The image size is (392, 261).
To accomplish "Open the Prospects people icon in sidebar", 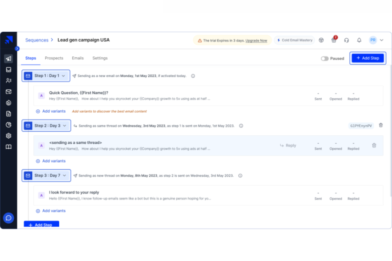I will pos(9,81).
